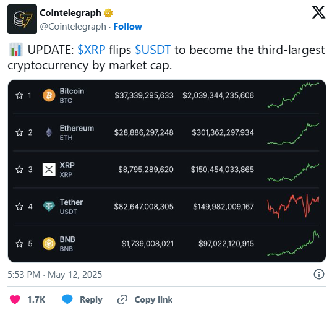Click the Ethereum price sparkline chart

click(x=293, y=134)
